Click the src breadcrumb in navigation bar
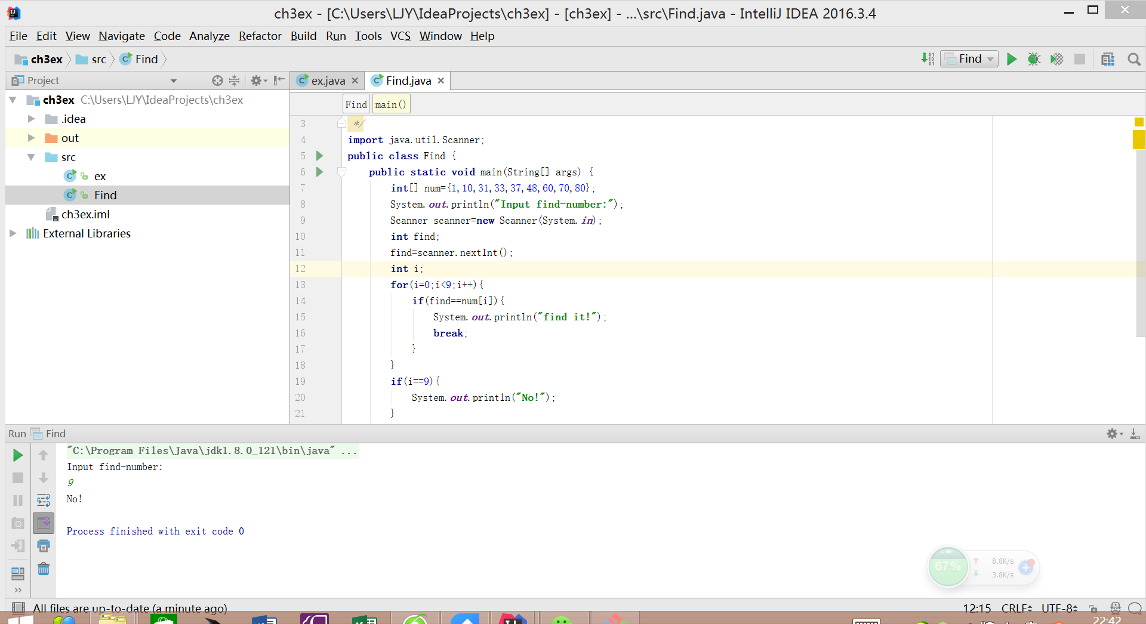 (91, 59)
